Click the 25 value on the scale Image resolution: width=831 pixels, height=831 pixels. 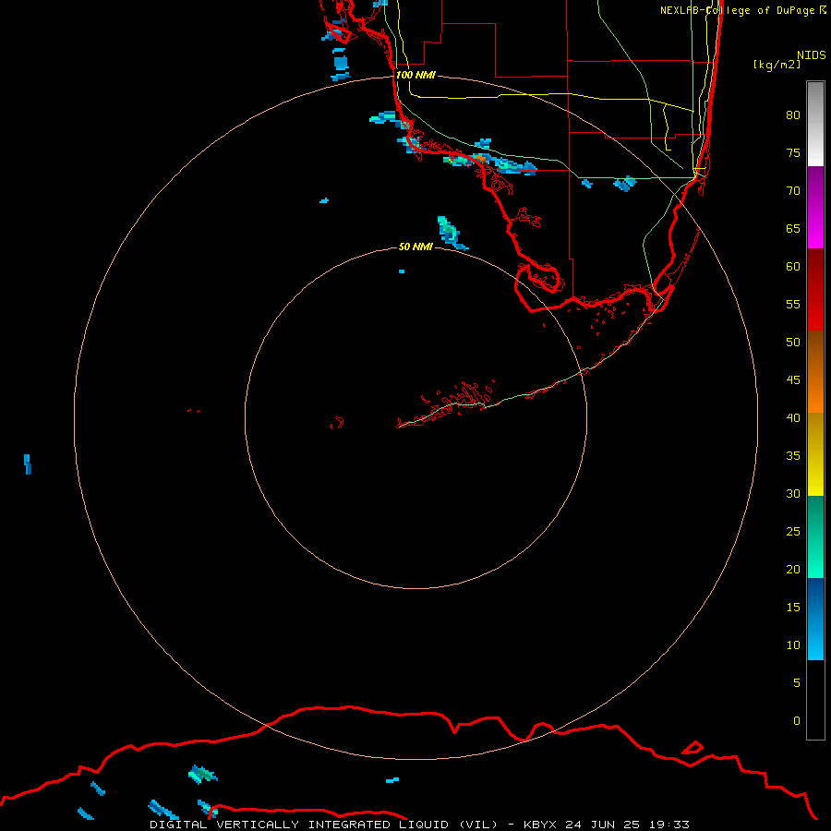point(793,531)
